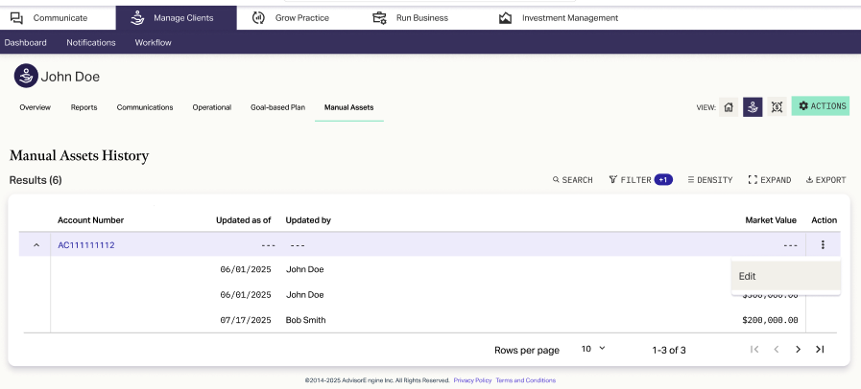Change table DENSITY
Screen dimensions: 861x389
click(710, 180)
